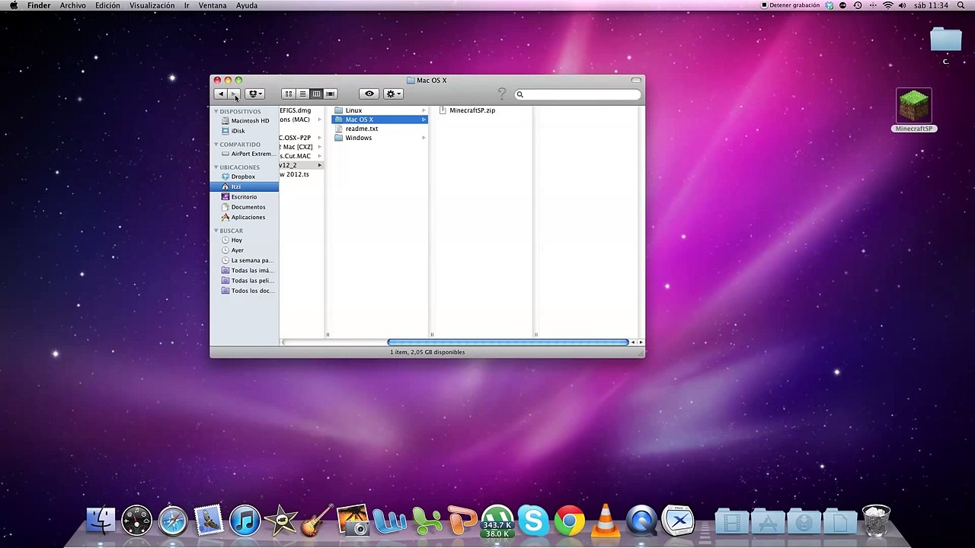Go back in the Finder window
This screenshot has height=548, width=975.
[x=220, y=94]
